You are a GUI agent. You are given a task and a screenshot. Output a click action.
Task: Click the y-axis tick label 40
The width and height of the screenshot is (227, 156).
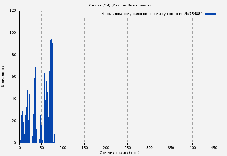pyautogui.click(x=14, y=99)
